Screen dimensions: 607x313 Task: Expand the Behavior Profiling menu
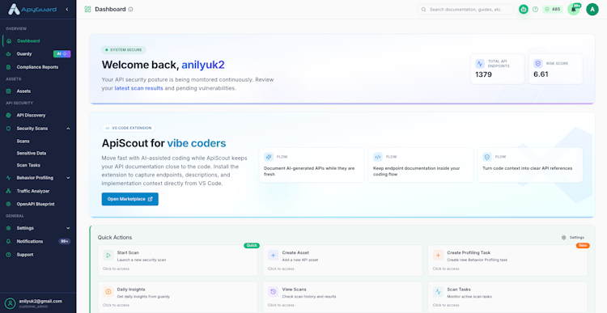click(68, 178)
